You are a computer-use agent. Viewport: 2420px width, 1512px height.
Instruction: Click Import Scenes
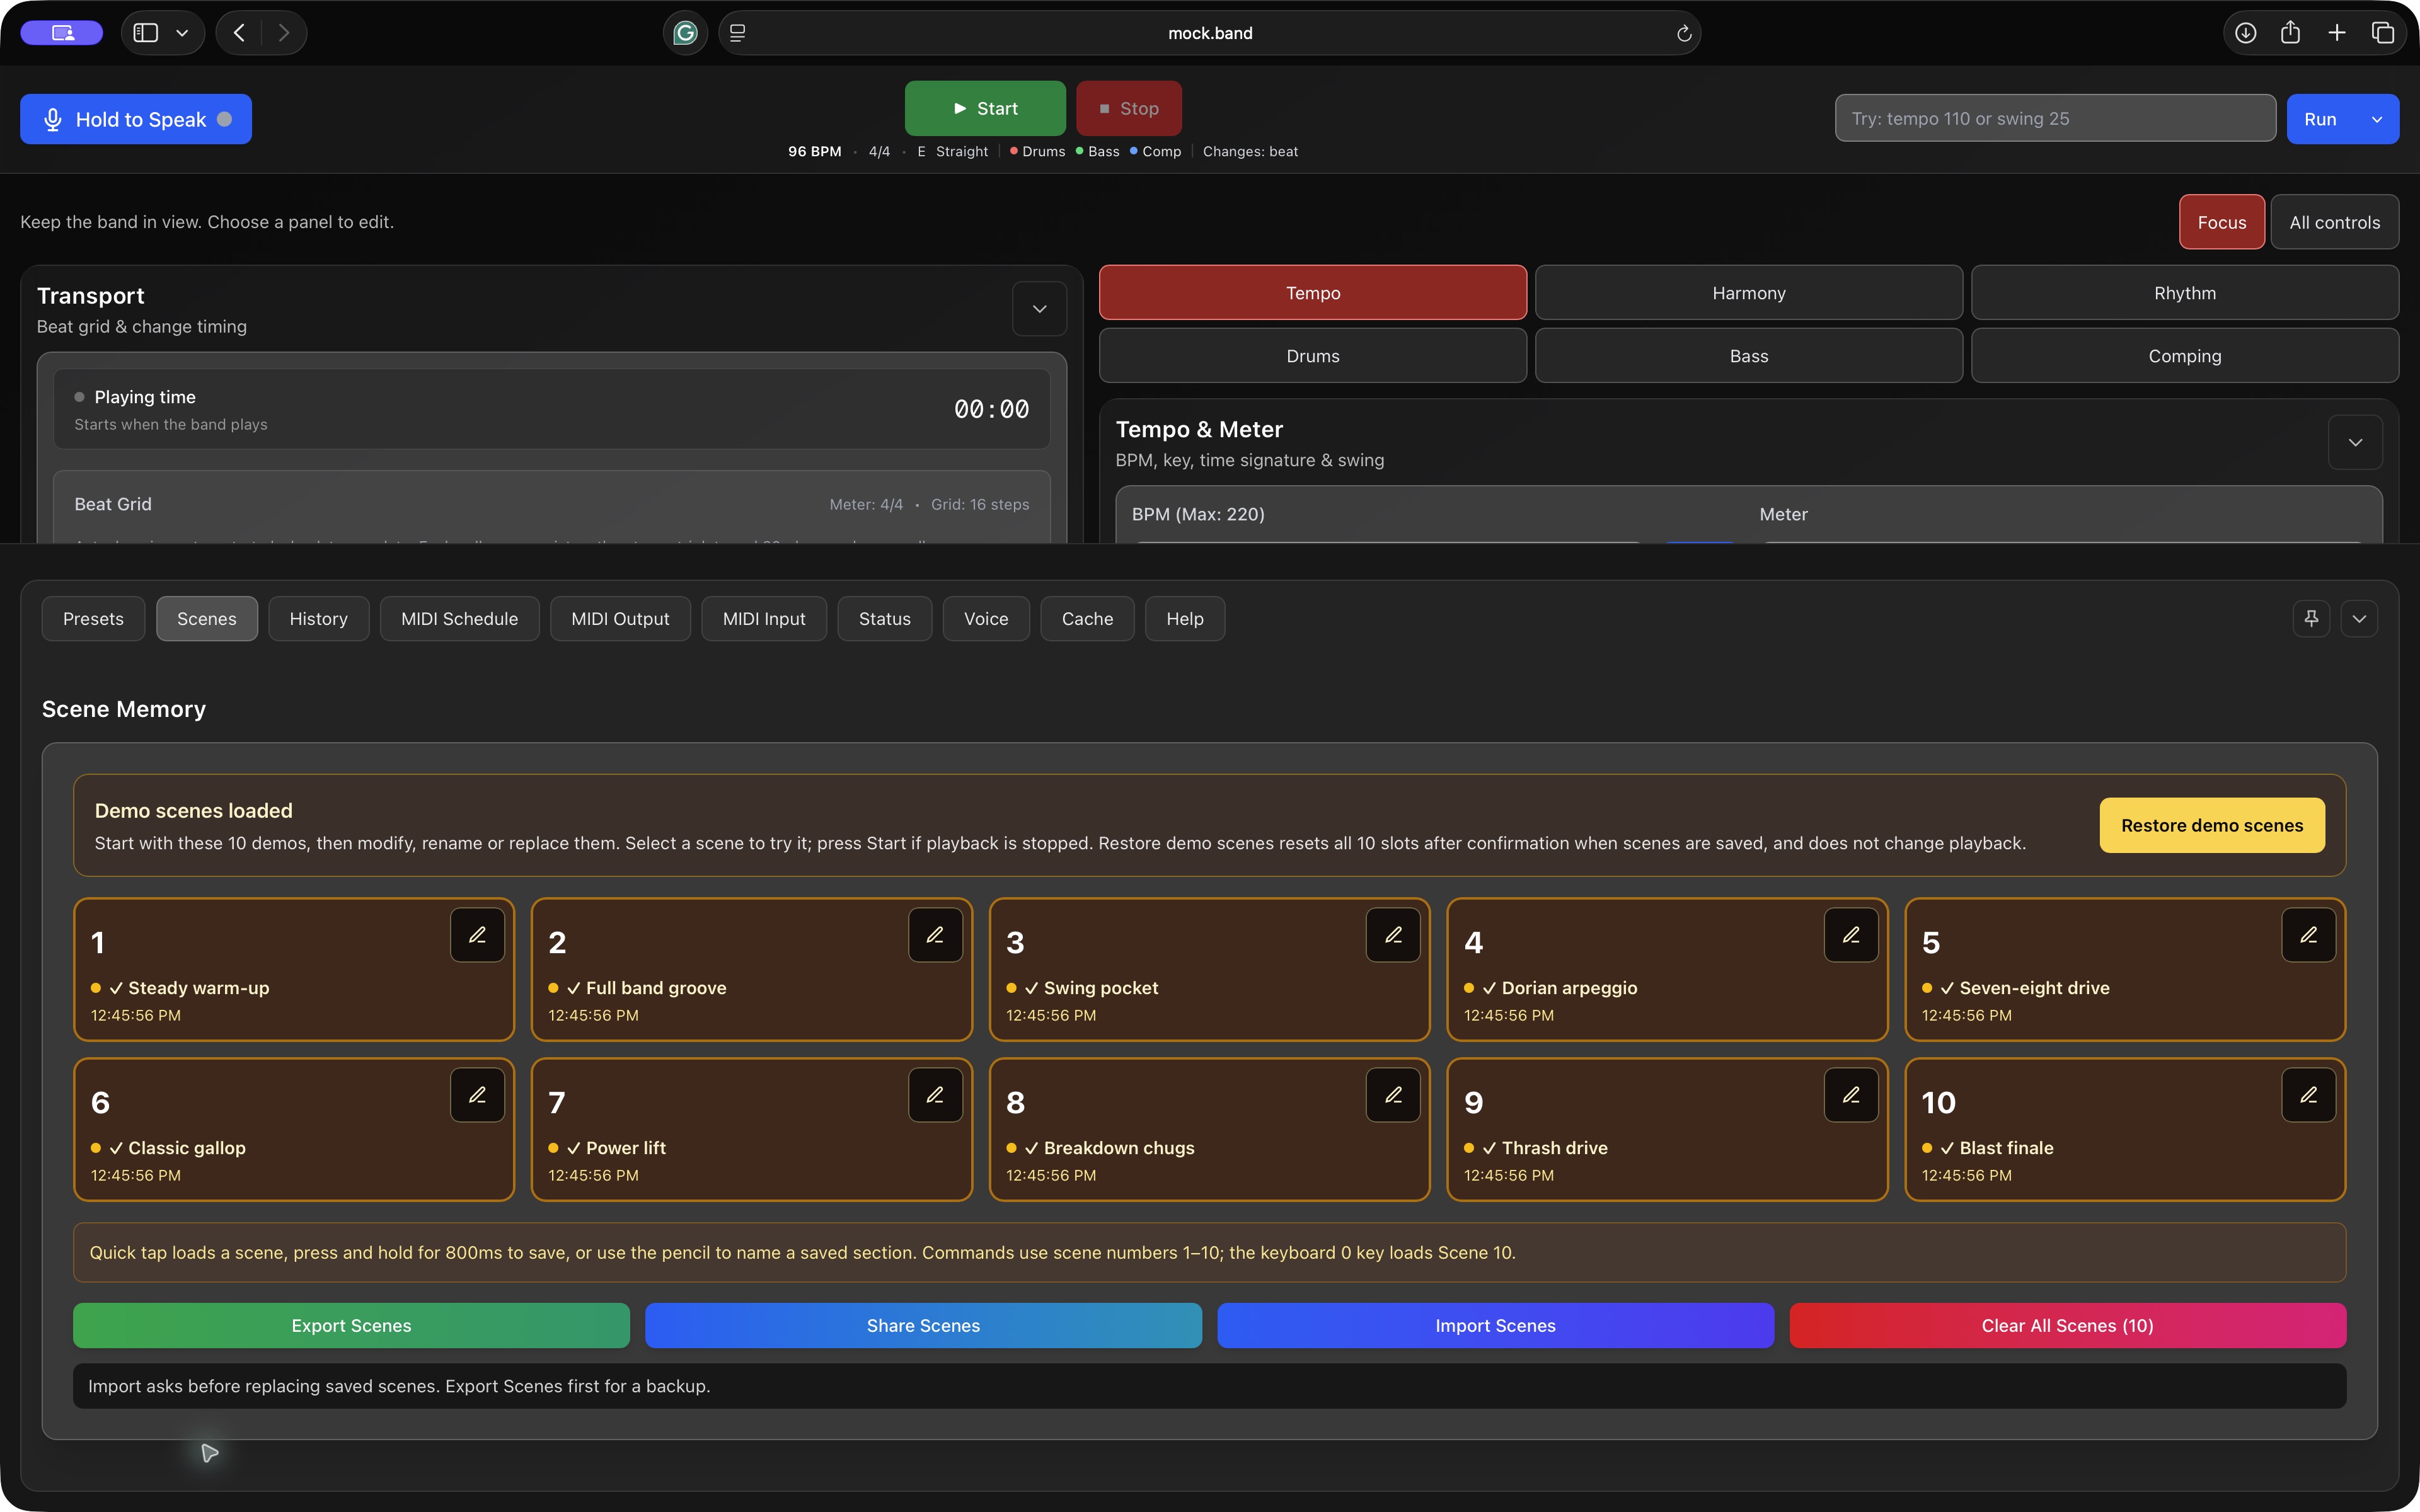[1495, 1325]
